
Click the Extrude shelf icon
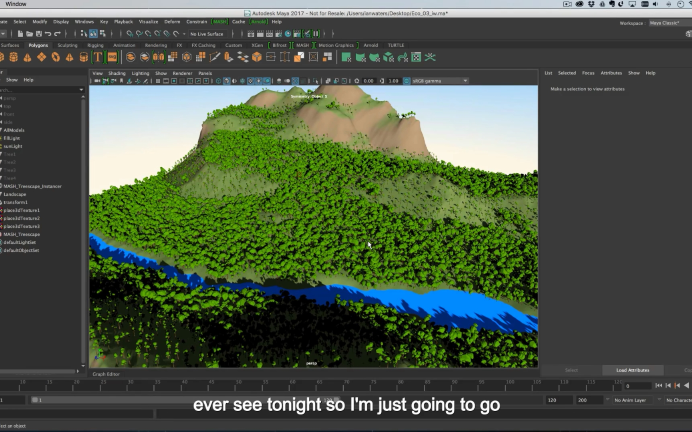click(229, 57)
